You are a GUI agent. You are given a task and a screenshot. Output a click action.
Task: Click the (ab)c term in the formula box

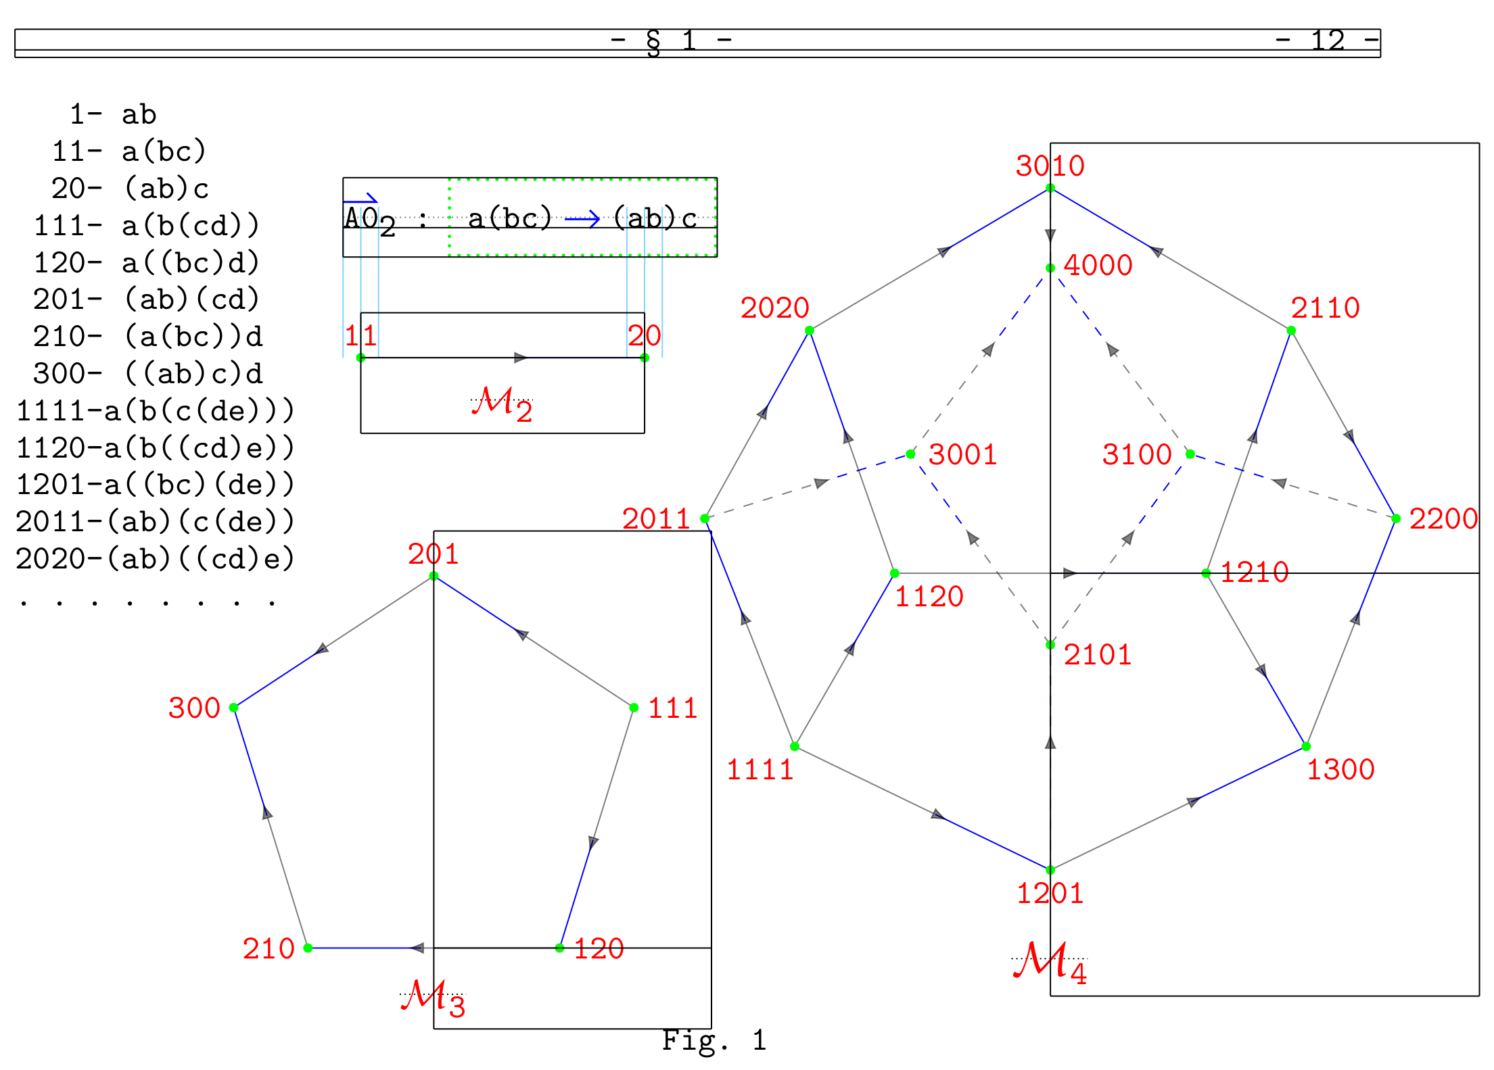[x=655, y=219]
